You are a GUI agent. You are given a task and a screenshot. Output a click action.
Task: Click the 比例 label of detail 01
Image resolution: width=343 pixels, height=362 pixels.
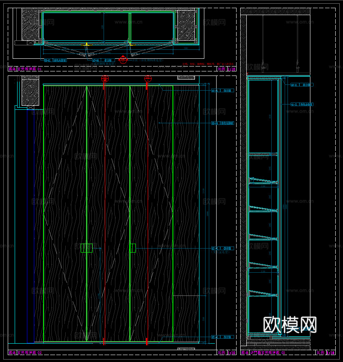(221, 69)
